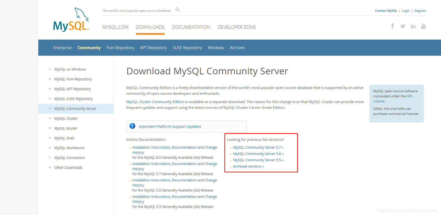Select MySQL Community Server sidebar item

75,109
